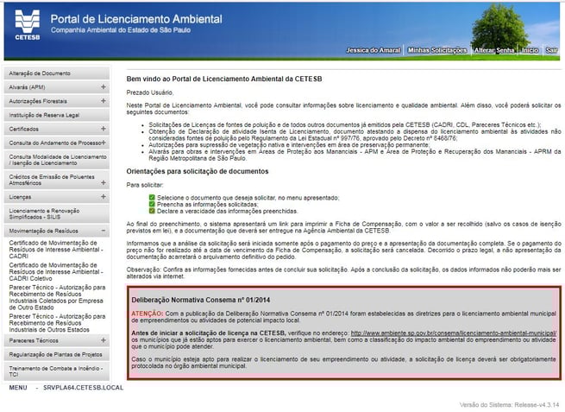Image resolution: width=565 pixels, height=412 pixels.
Task: Expand the Certificados menu section
Action: (x=104, y=129)
